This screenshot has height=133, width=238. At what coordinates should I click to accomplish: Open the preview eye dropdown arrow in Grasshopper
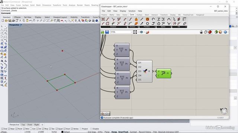(145, 32)
